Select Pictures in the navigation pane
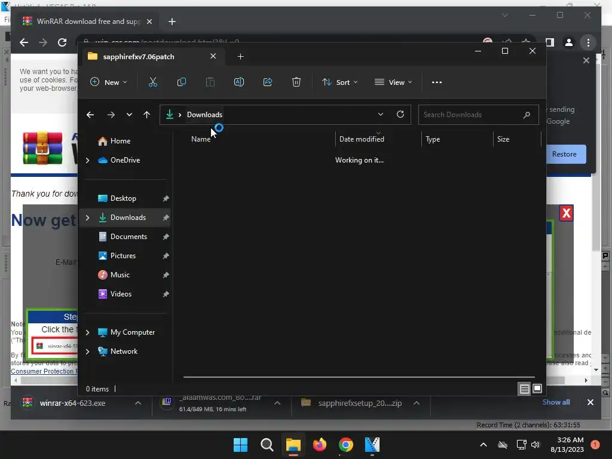 click(x=123, y=256)
